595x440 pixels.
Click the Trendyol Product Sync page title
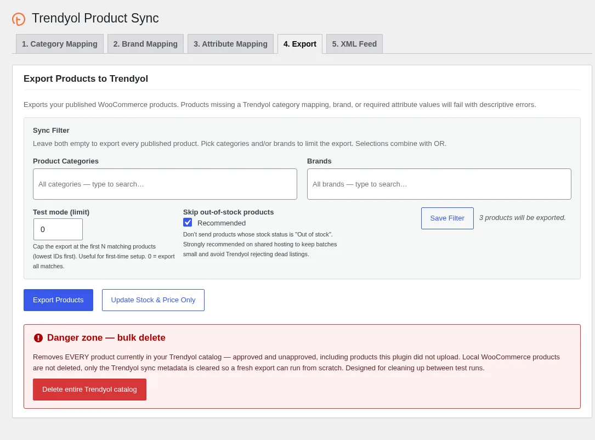(95, 18)
